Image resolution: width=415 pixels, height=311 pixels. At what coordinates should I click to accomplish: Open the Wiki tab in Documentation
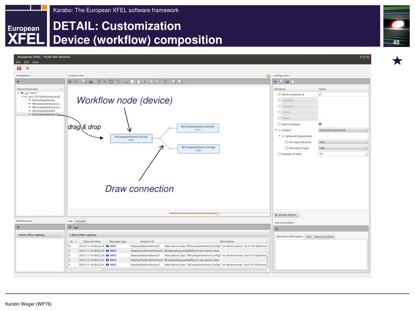308,236
